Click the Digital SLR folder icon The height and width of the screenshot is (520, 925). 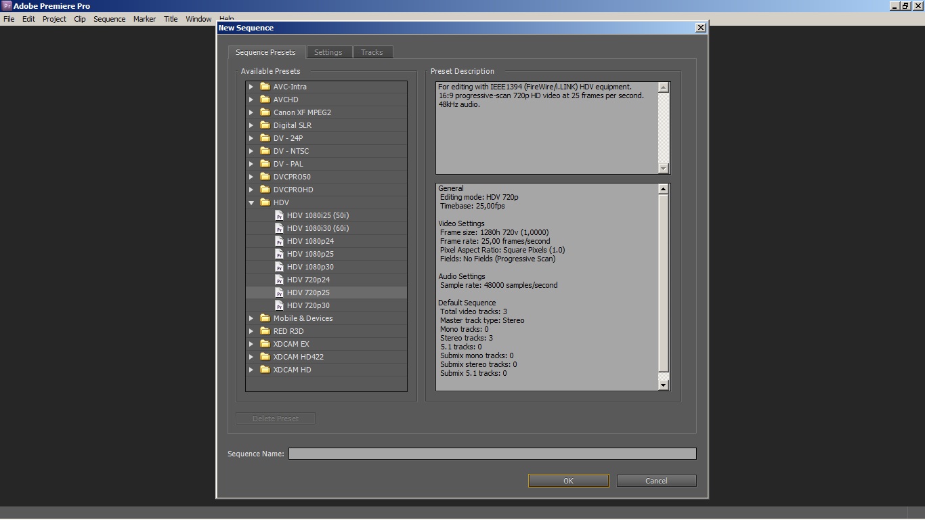click(x=265, y=125)
